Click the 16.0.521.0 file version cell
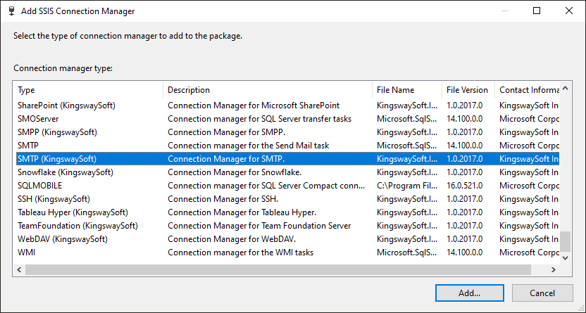This screenshot has width=586, height=313. 465,186
